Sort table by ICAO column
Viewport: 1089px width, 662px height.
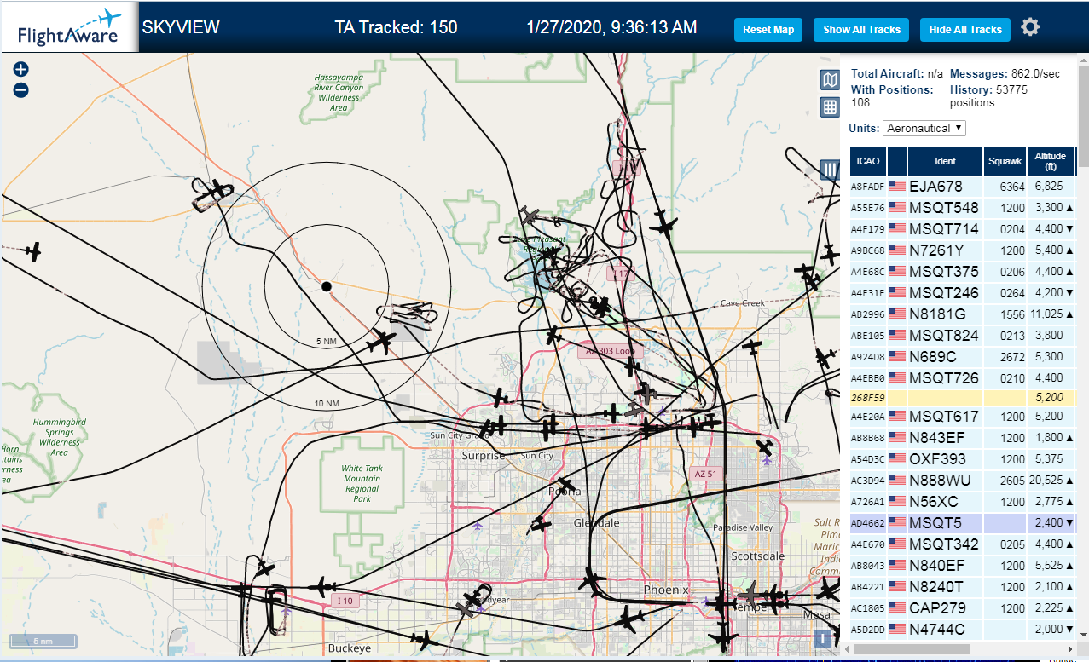pos(868,160)
